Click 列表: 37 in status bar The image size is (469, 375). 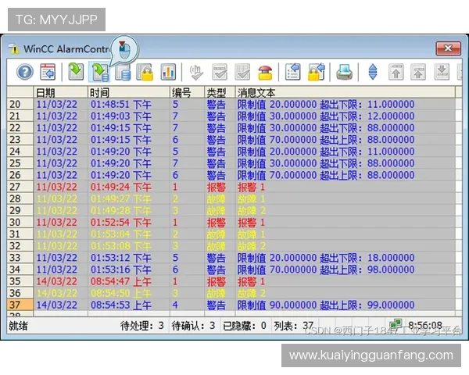click(294, 326)
